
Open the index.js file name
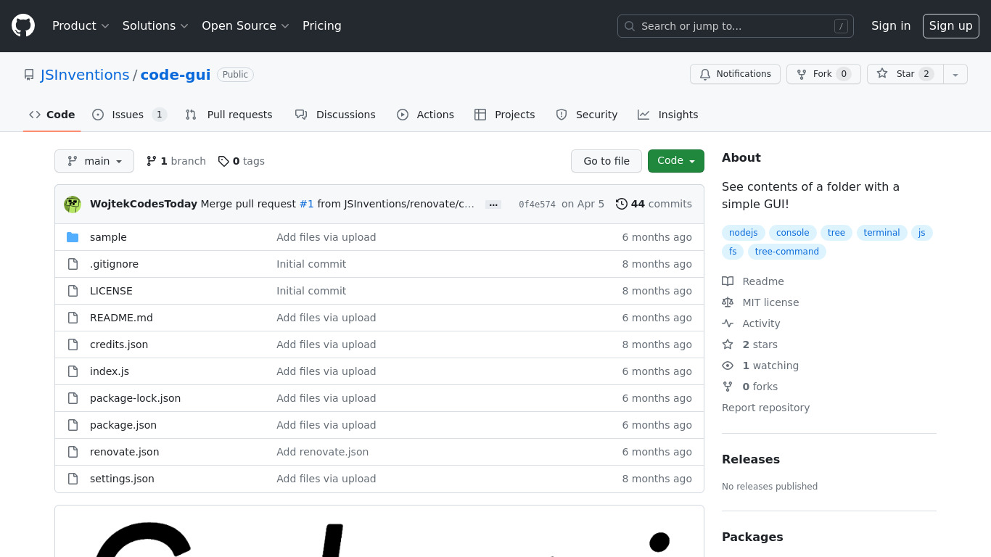click(x=110, y=371)
